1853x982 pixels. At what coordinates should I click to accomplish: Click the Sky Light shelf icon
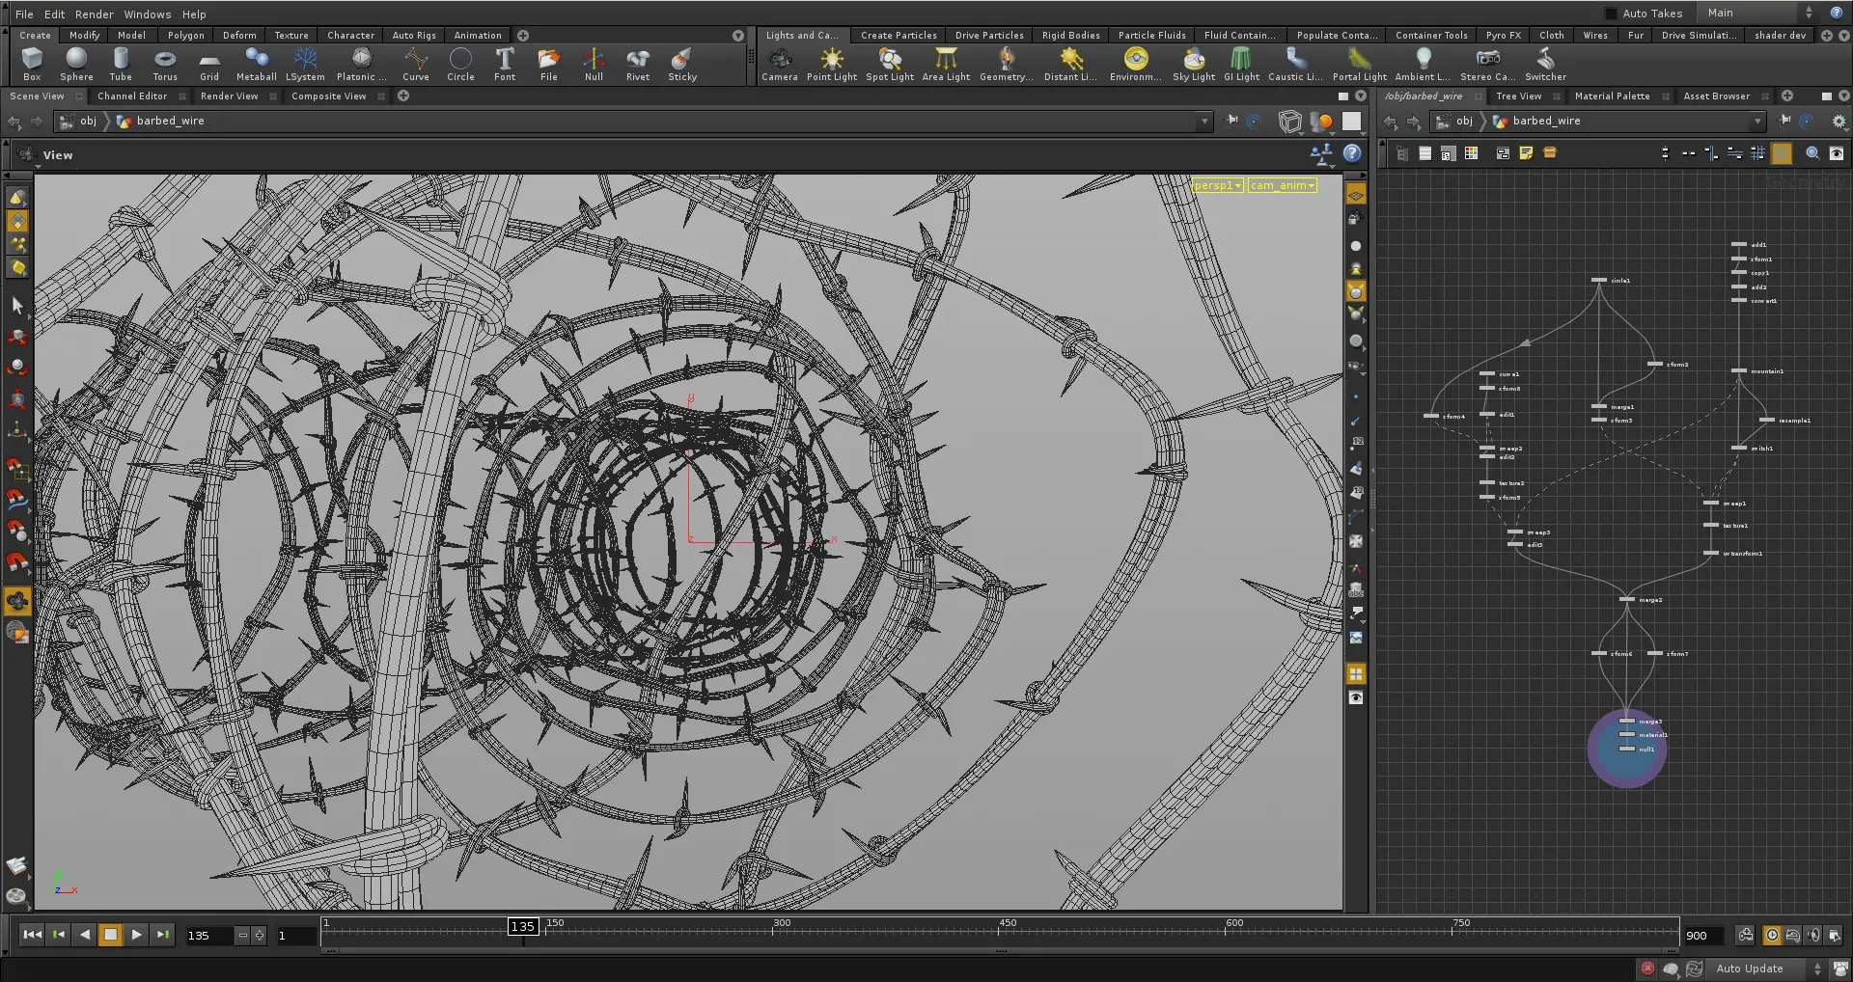pyautogui.click(x=1193, y=65)
